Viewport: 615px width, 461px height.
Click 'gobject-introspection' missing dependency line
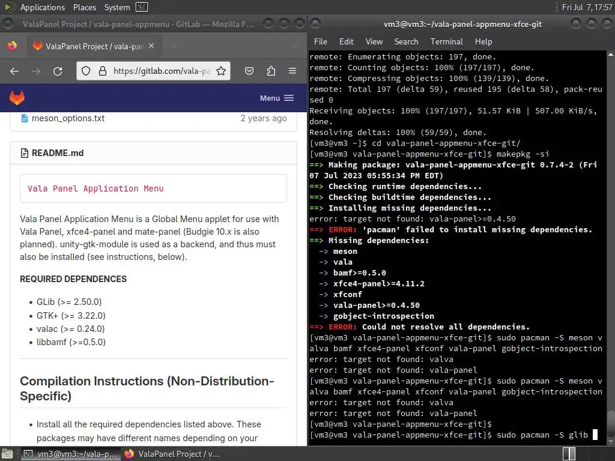[384, 316]
